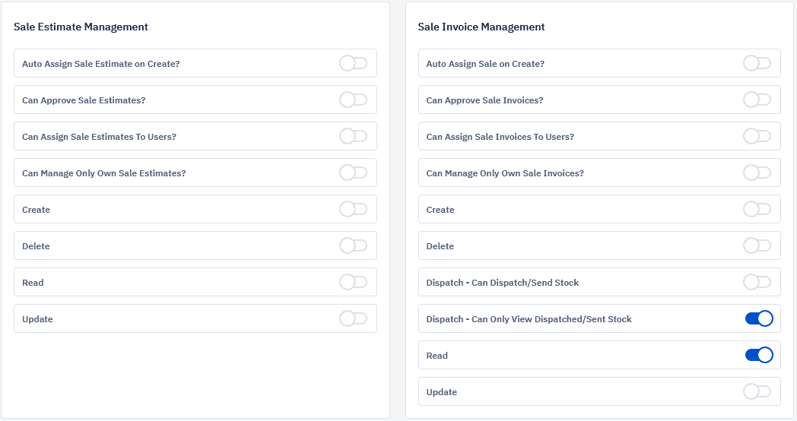Enable Can Manage Only Own Sale Estimates
This screenshot has height=421, width=797.
(354, 173)
